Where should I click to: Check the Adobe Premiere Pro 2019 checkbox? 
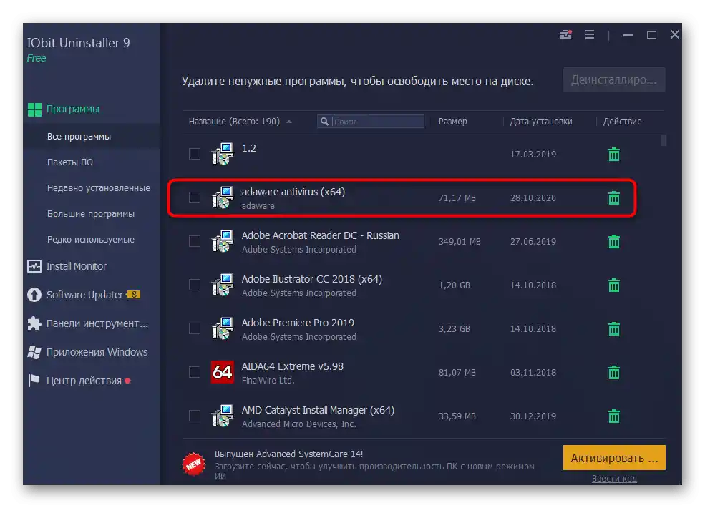(x=195, y=328)
